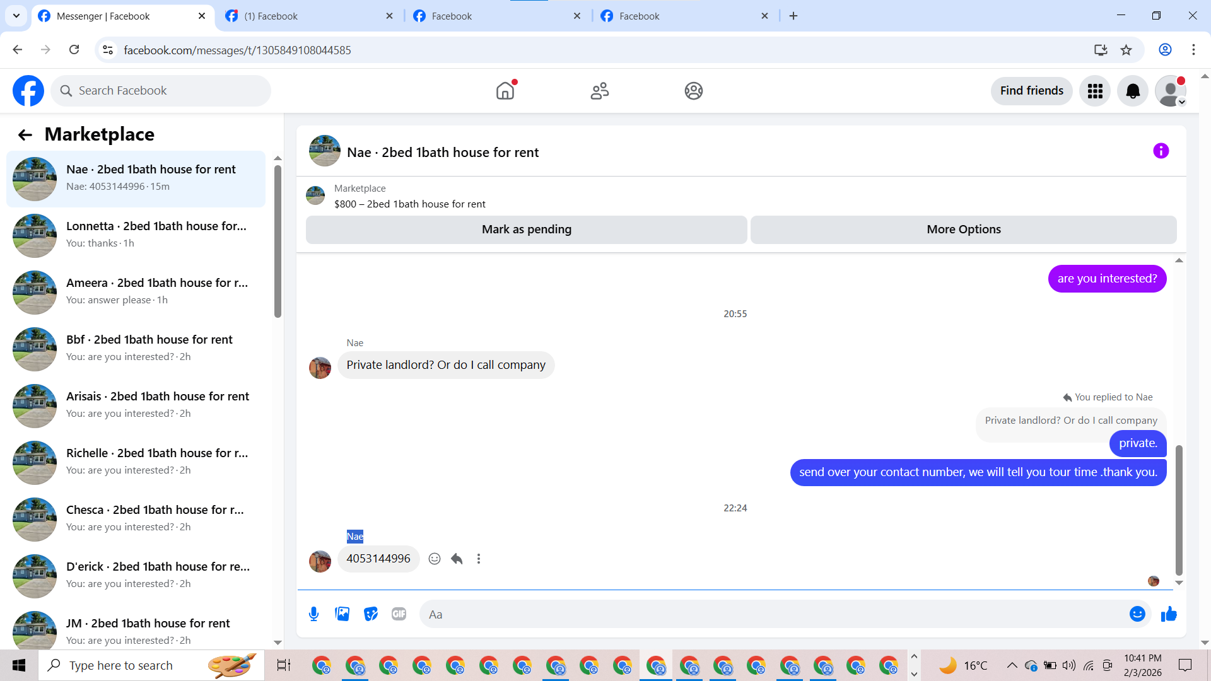1211x681 pixels.
Task: Attach a photo using the image icon
Action: (342, 614)
